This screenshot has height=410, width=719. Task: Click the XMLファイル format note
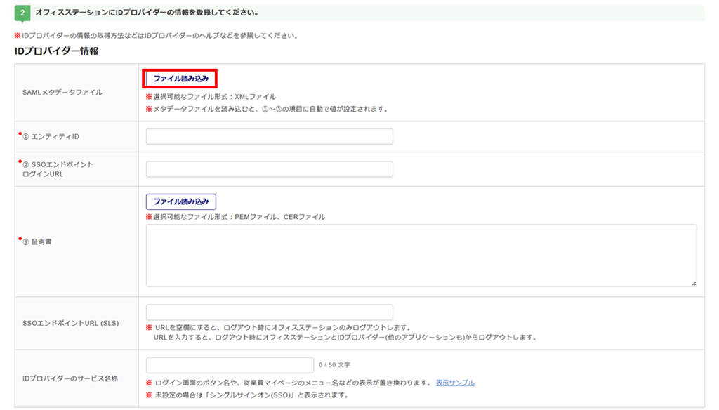[211, 97]
